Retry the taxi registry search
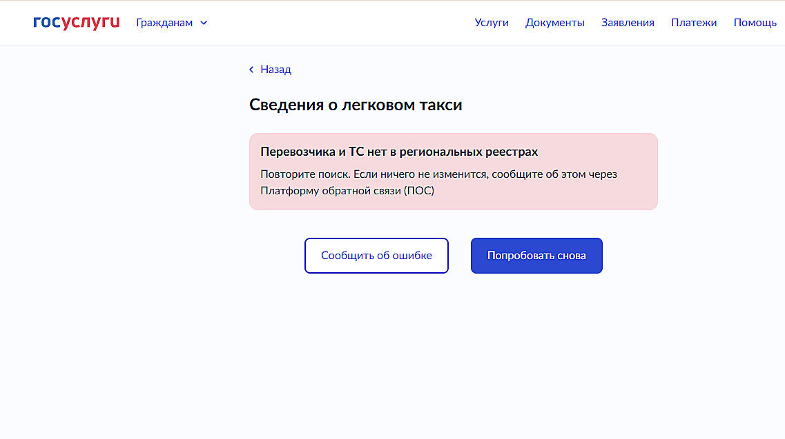Viewport: 785px width, 439px height. click(536, 255)
